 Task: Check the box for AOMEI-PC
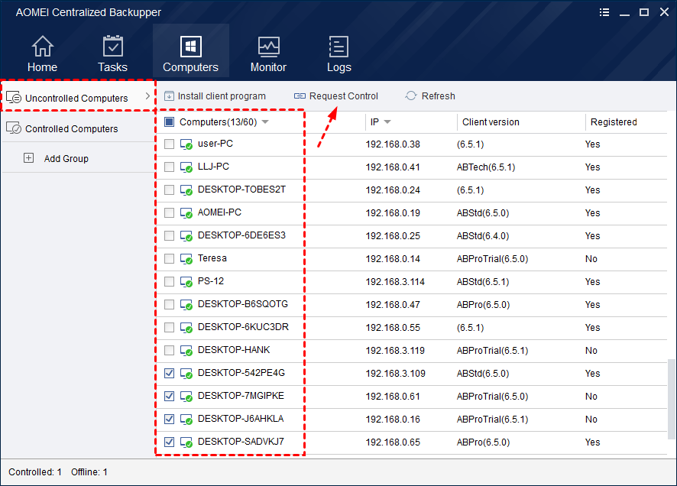pos(170,212)
